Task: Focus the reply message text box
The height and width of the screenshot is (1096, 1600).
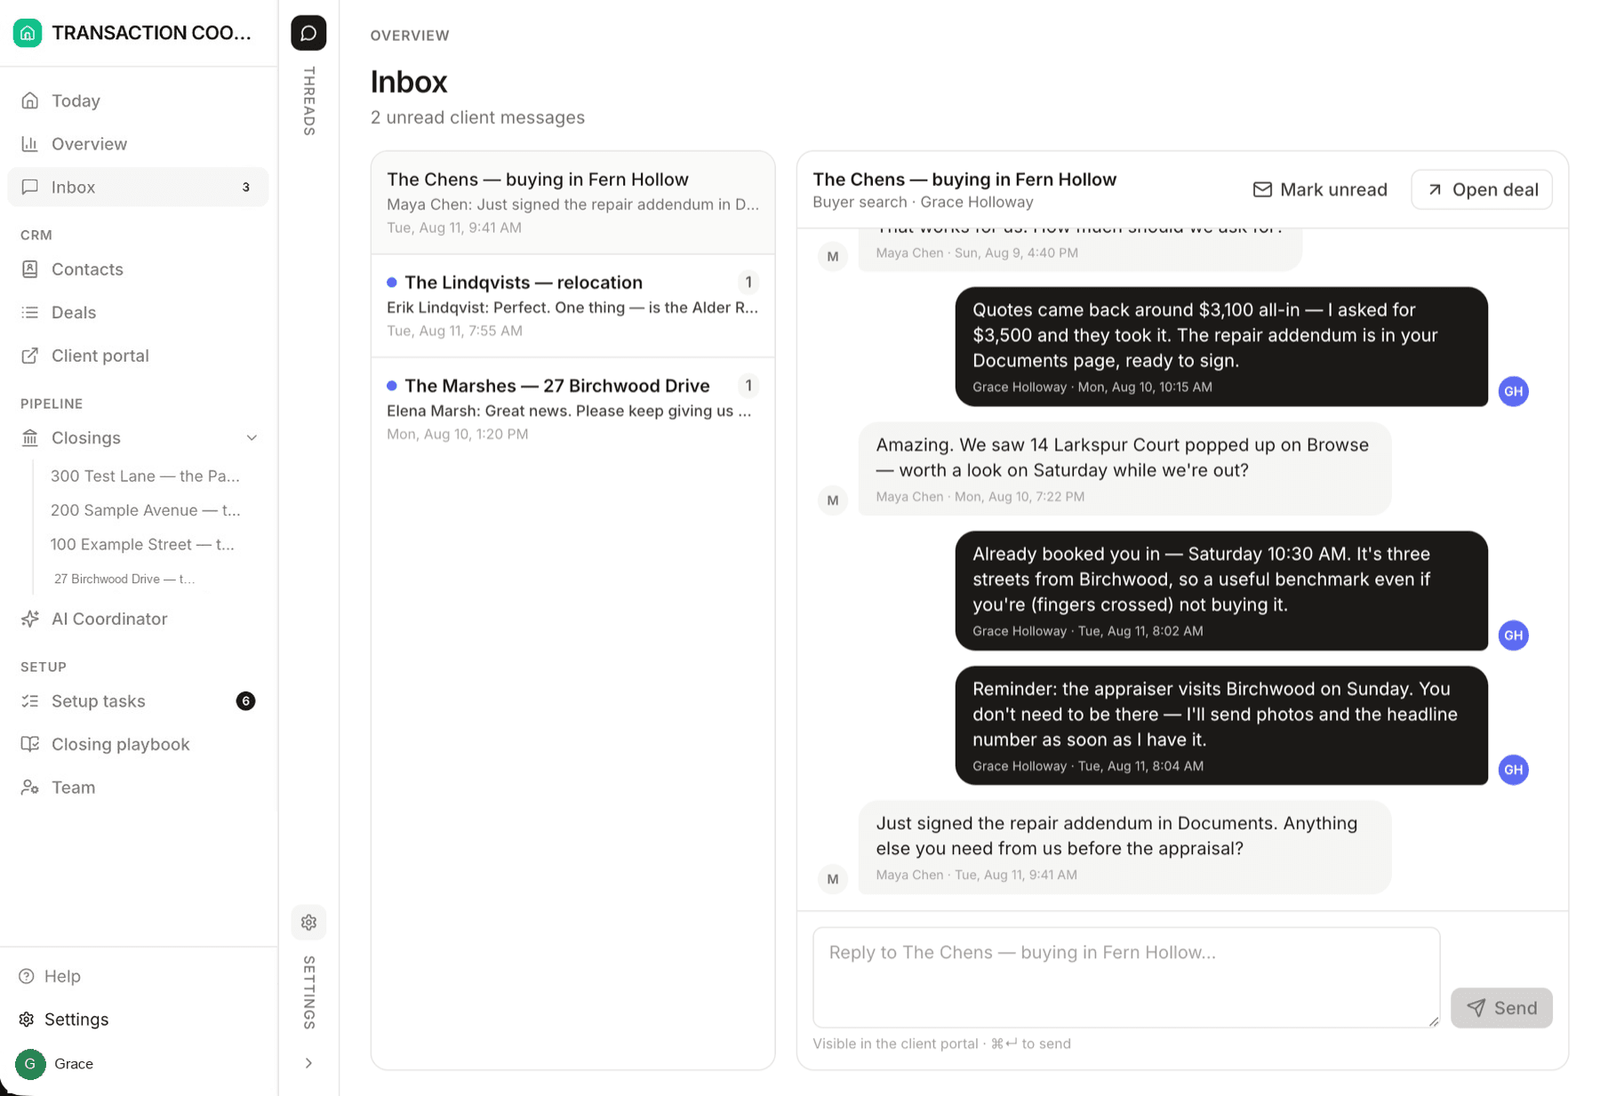Action: click(x=1126, y=978)
